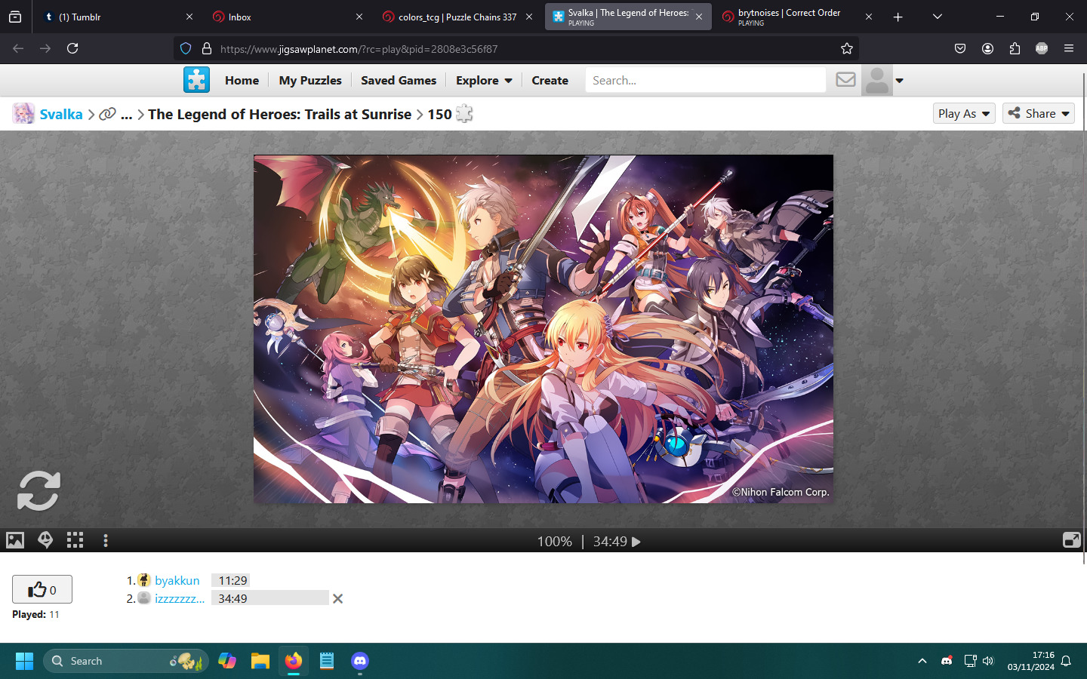Open the volume speaker tray icon

(x=988, y=661)
